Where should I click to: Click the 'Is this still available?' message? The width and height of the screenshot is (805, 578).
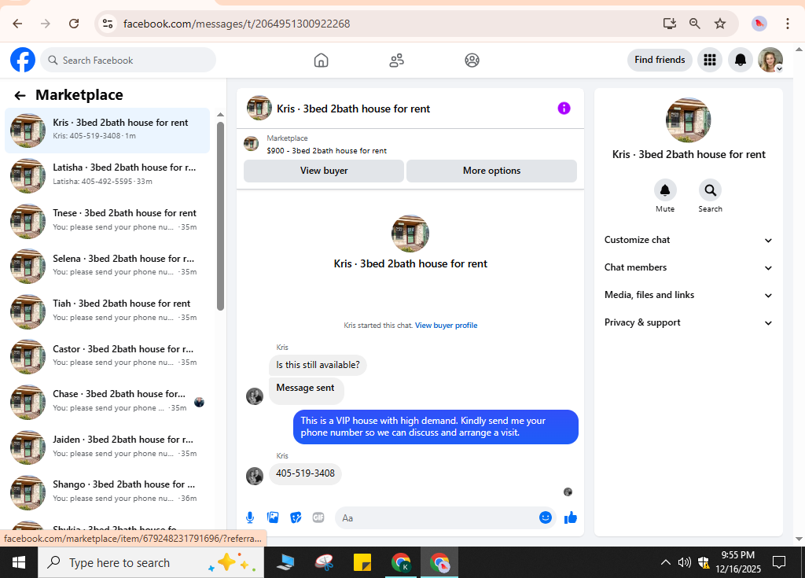pos(318,365)
